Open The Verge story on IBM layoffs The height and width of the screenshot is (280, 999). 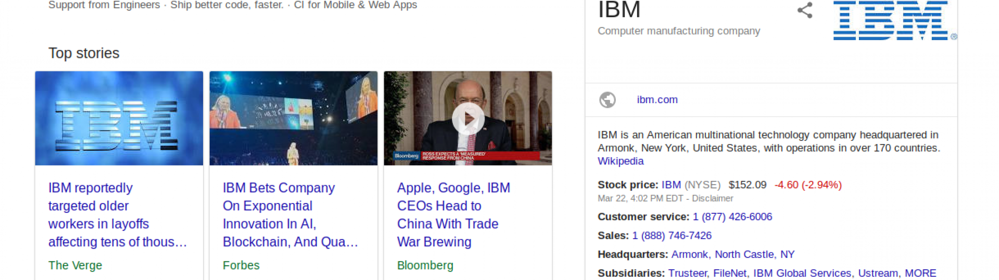[118, 215]
